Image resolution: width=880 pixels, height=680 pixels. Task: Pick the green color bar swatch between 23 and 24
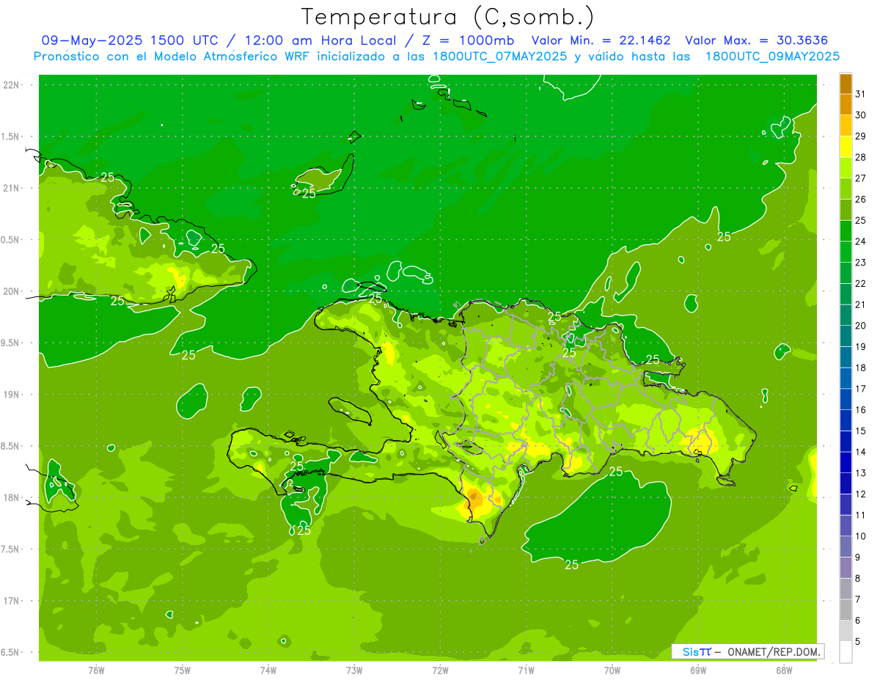[846, 252]
